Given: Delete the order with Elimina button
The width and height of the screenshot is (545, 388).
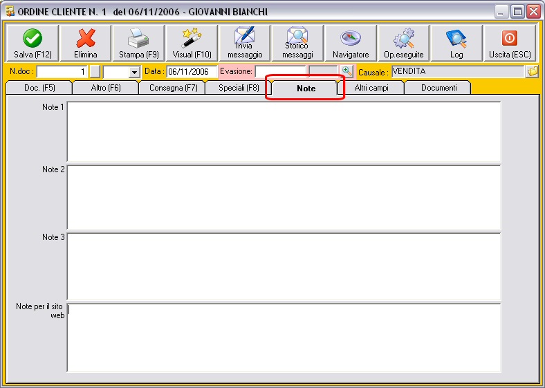Looking at the screenshot, I should tap(86, 43).
